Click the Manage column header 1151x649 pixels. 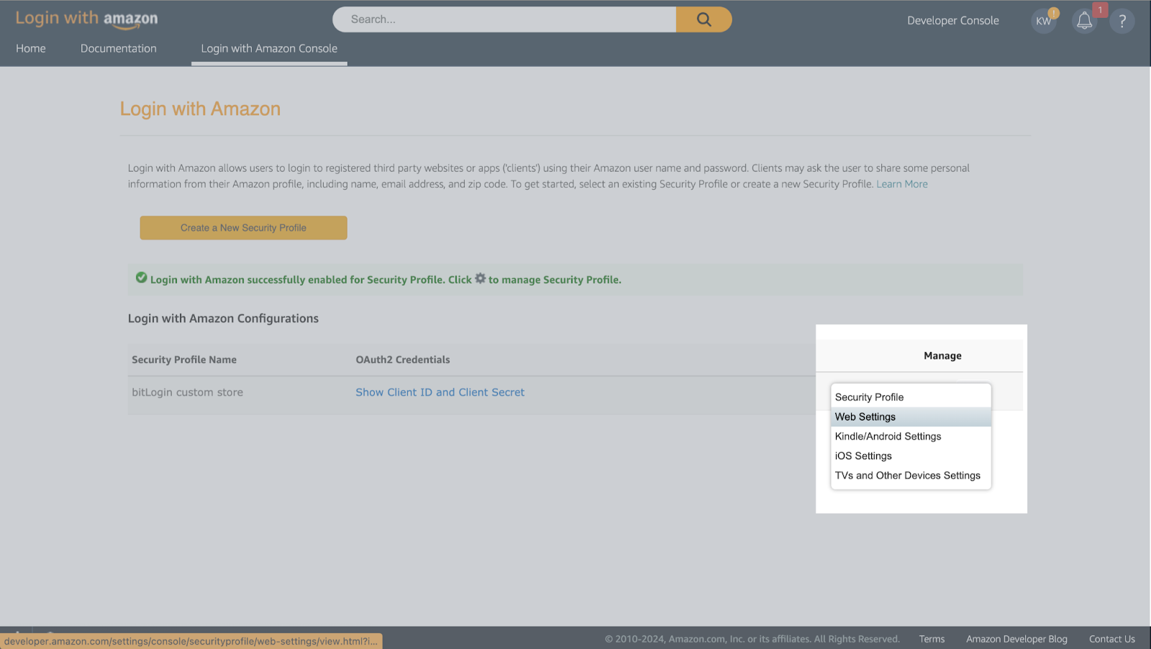point(942,356)
